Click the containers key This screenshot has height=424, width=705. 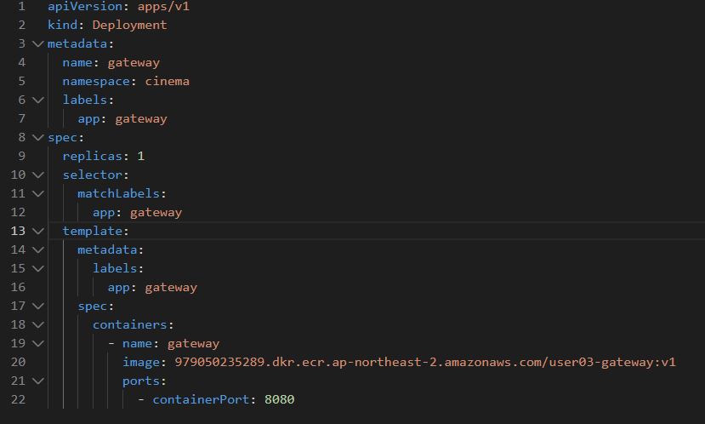[130, 324]
